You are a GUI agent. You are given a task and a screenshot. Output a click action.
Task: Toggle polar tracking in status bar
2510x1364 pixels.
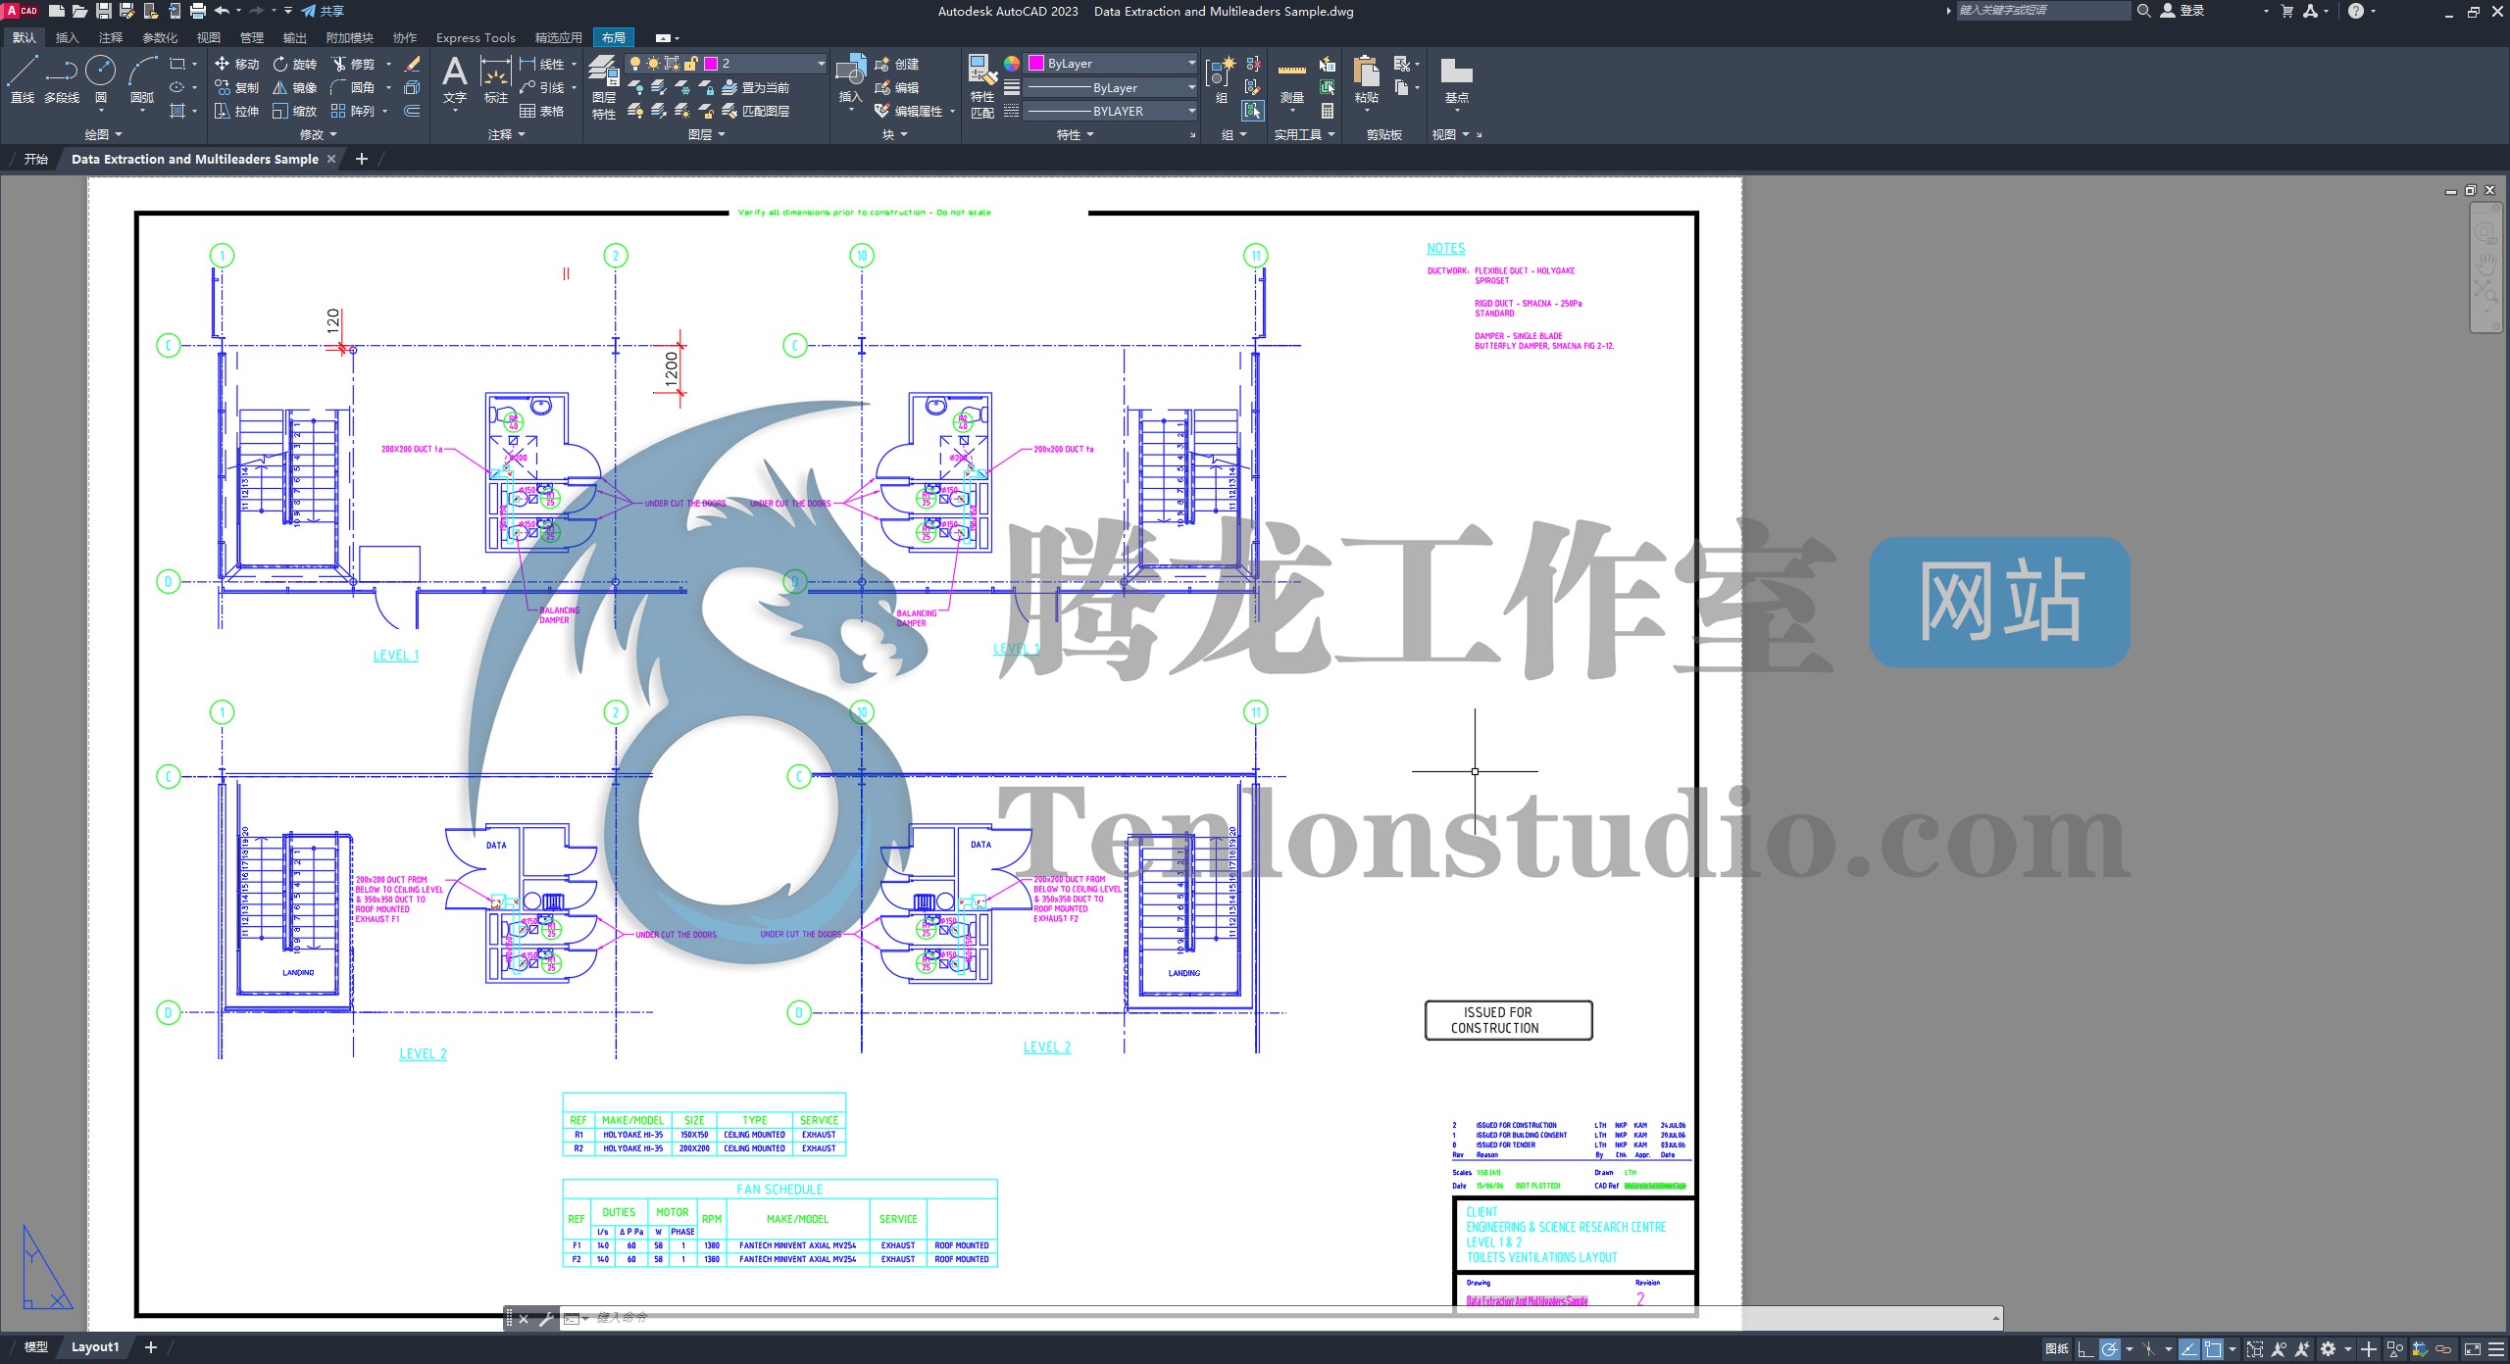(2109, 1349)
